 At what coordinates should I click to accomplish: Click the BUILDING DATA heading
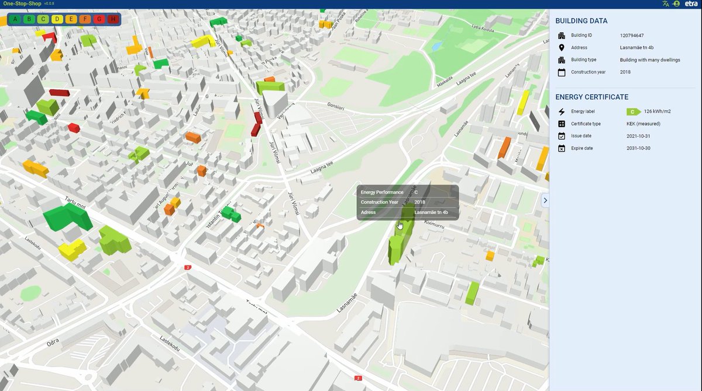coord(581,21)
